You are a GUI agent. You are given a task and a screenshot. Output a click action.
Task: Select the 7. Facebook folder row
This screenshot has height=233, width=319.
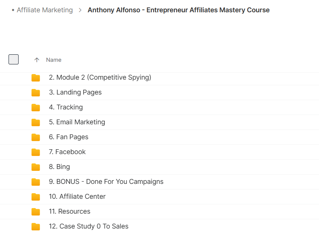click(x=159, y=152)
